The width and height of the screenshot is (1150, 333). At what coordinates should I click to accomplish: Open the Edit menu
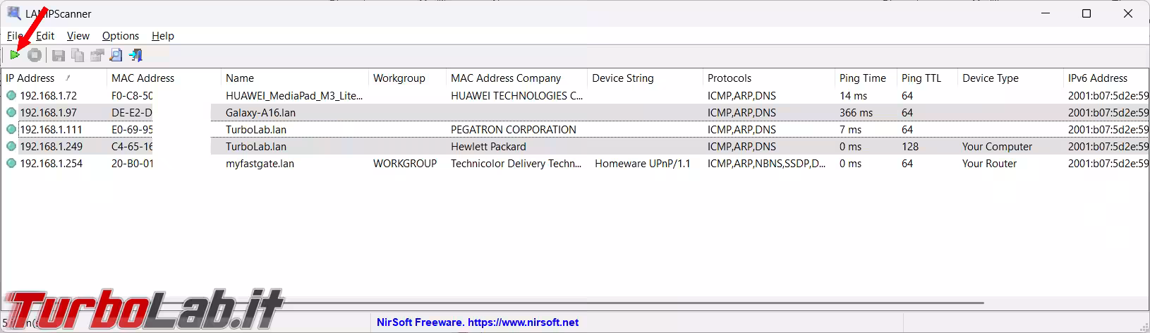point(45,36)
